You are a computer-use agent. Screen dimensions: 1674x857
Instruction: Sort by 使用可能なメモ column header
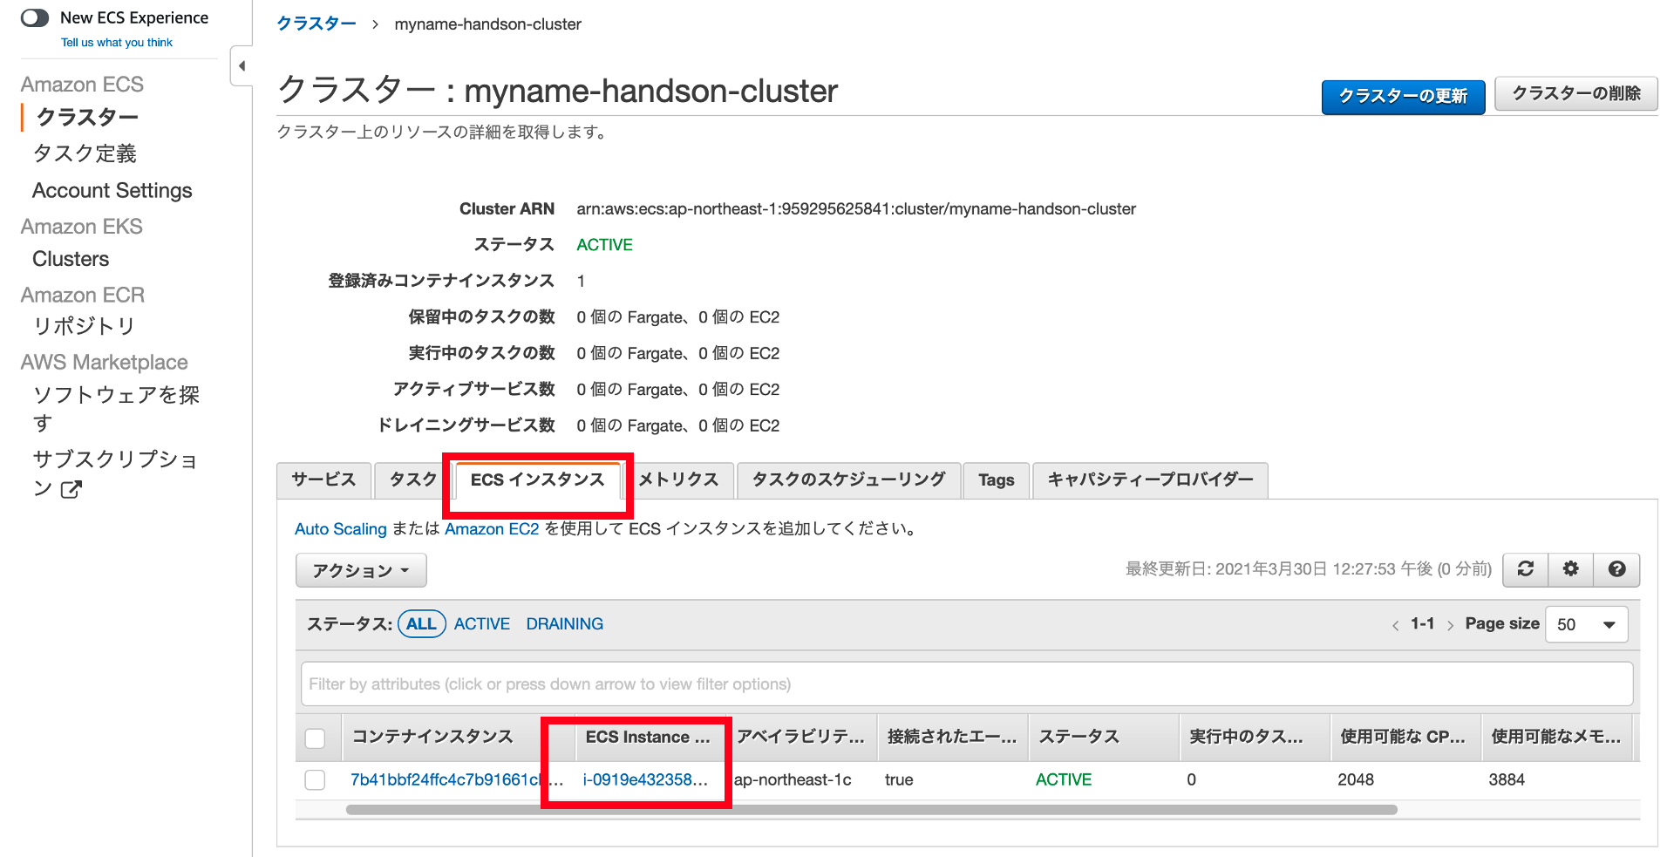1555,737
